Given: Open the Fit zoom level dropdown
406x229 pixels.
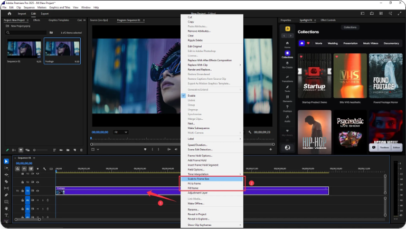Looking at the screenshot, I should [x=121, y=132].
